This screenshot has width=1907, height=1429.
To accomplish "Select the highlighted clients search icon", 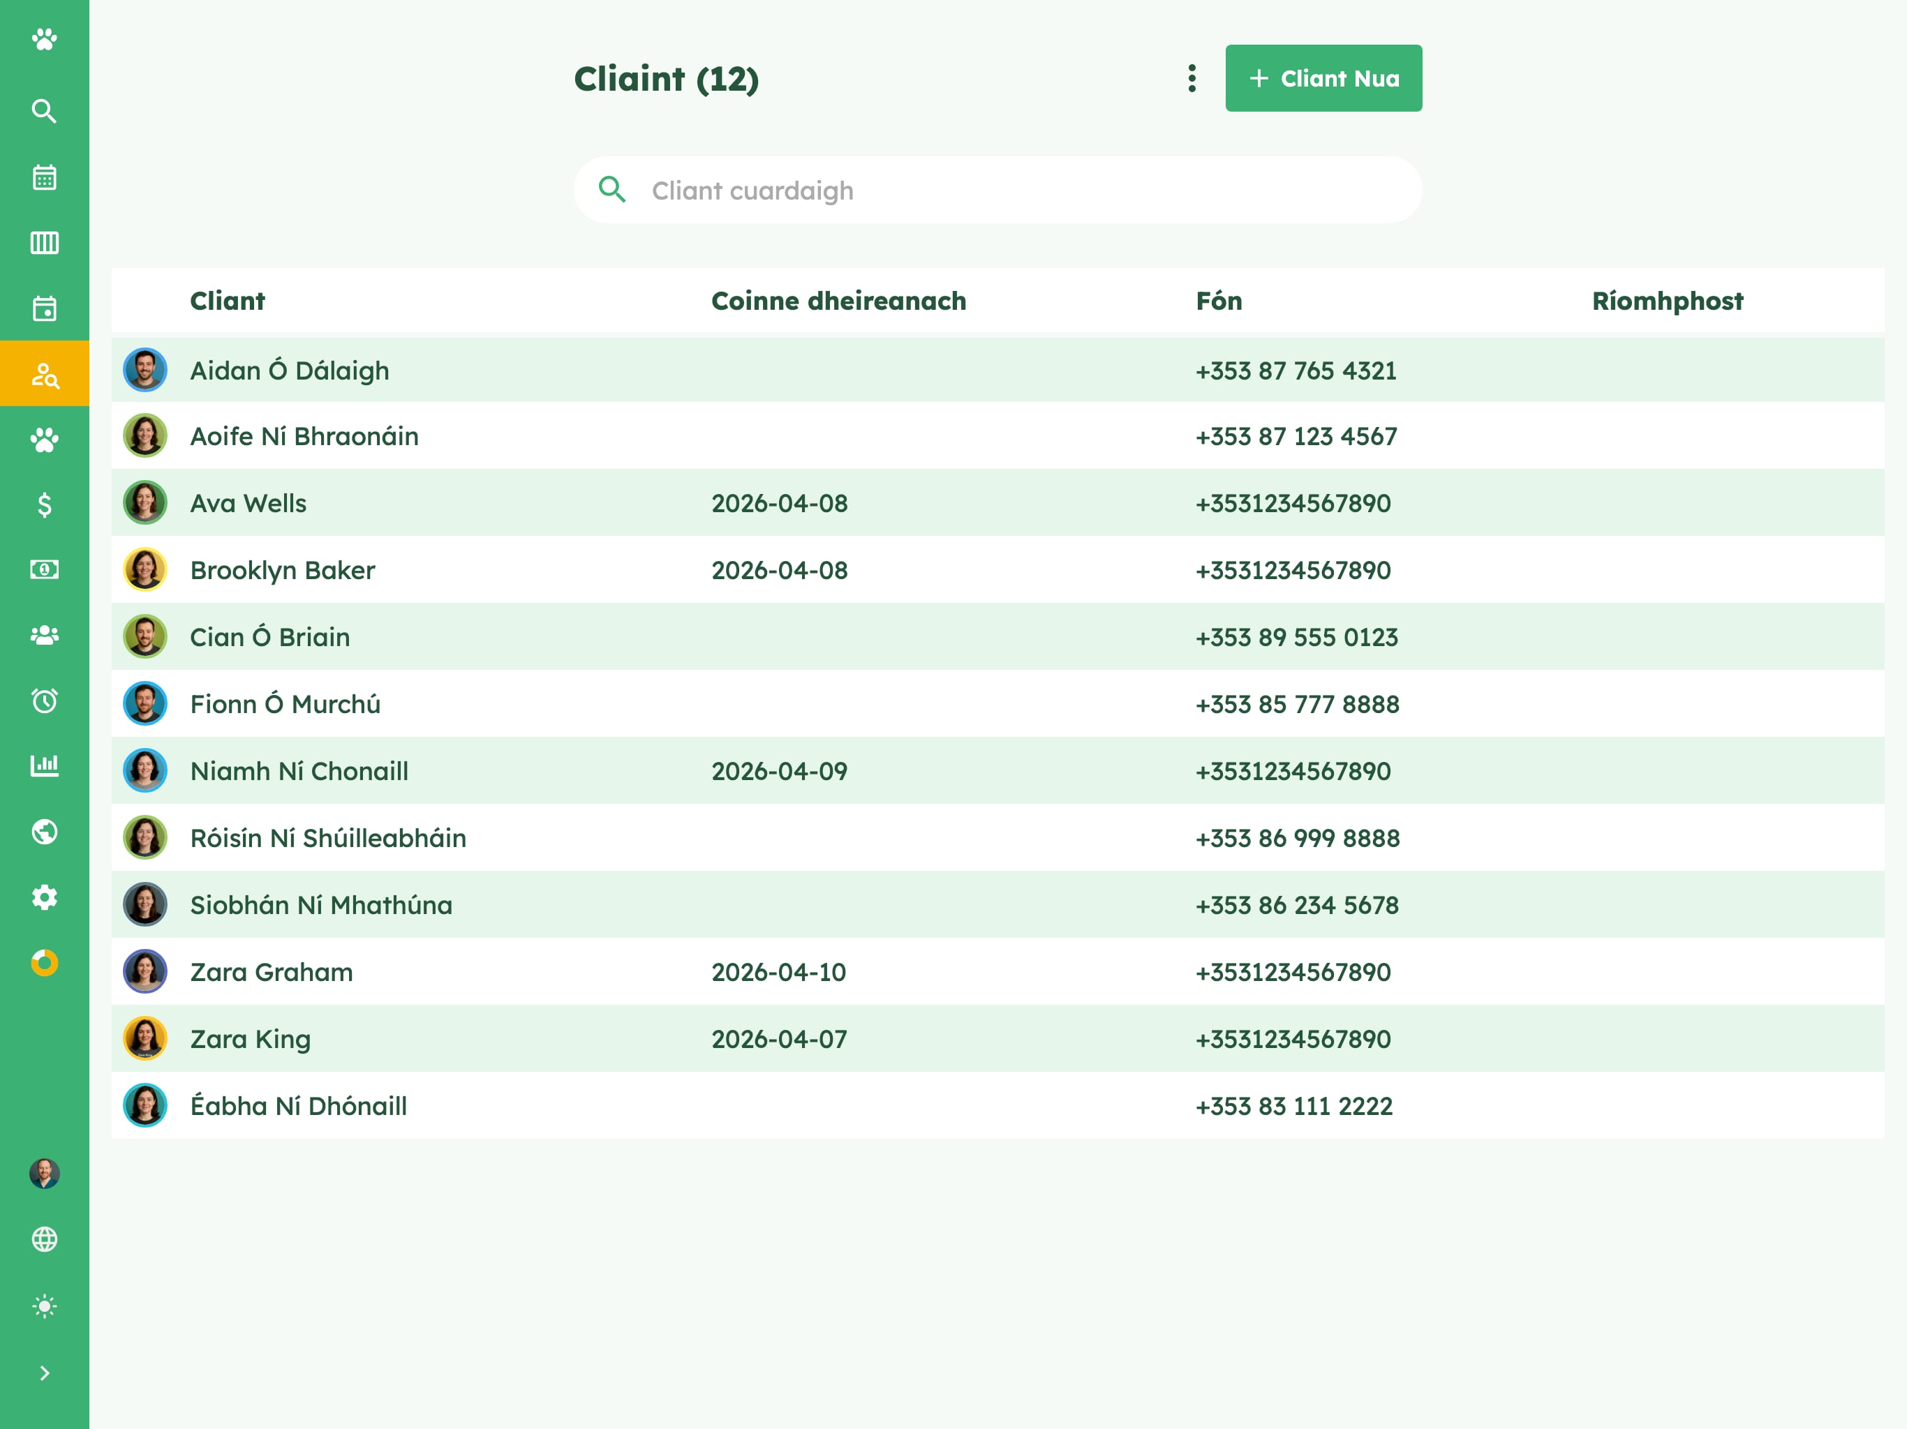I will pyautogui.click(x=44, y=374).
